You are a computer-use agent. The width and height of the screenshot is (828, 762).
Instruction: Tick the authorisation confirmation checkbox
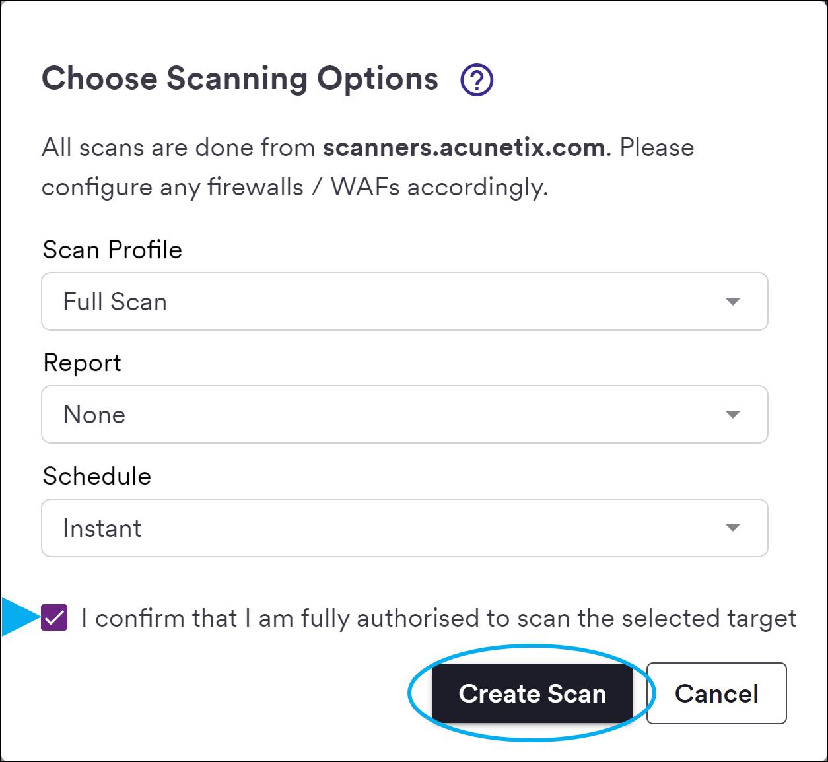click(54, 618)
